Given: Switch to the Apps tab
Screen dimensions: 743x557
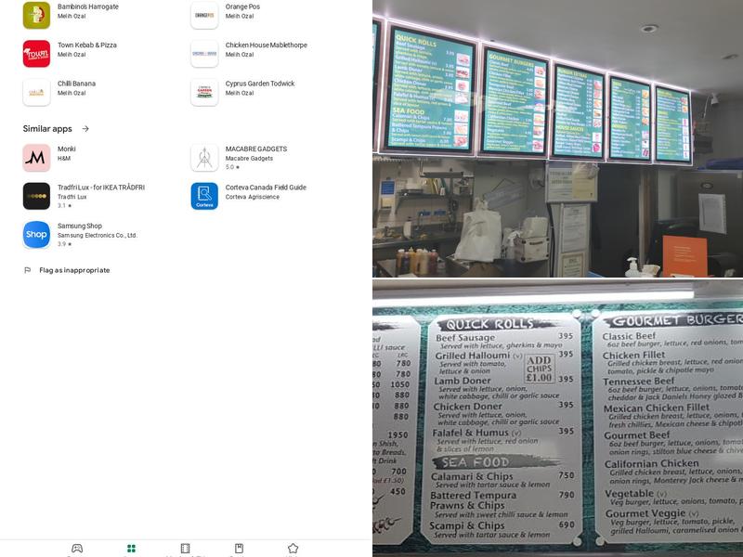Looking at the screenshot, I should pos(130,549).
